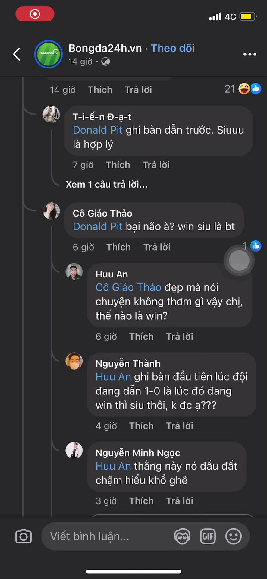Reply to Nguyễn Thành's comment
The width and height of the screenshot is (267, 579).
(x=180, y=426)
